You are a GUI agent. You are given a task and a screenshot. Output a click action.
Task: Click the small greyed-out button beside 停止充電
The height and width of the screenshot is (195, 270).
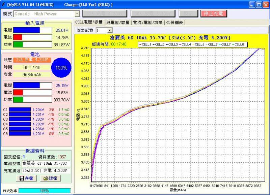188,13
